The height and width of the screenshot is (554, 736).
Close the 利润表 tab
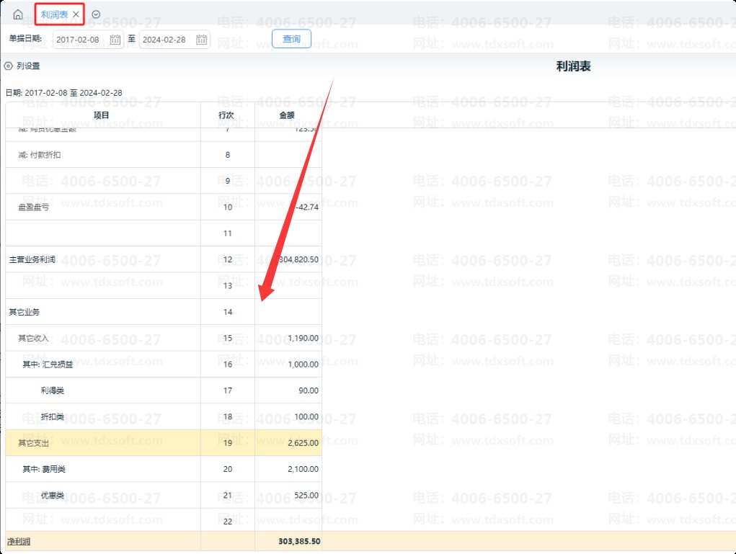[76, 14]
